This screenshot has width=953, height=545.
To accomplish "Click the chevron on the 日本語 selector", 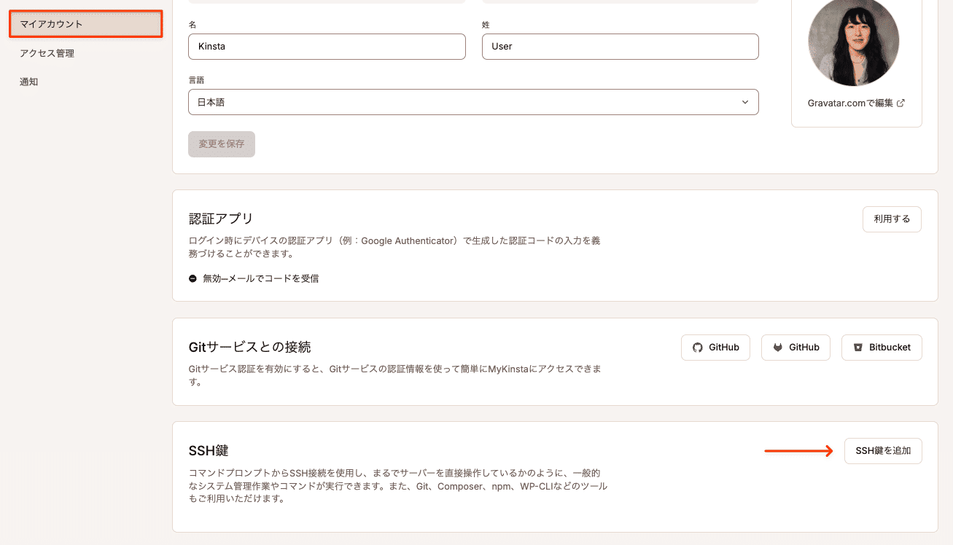I will [745, 102].
